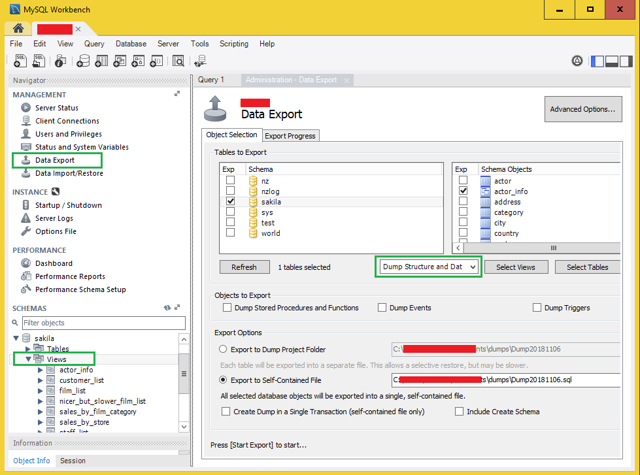
Task: Click the create new table toolbar icon
Action: click(x=101, y=61)
